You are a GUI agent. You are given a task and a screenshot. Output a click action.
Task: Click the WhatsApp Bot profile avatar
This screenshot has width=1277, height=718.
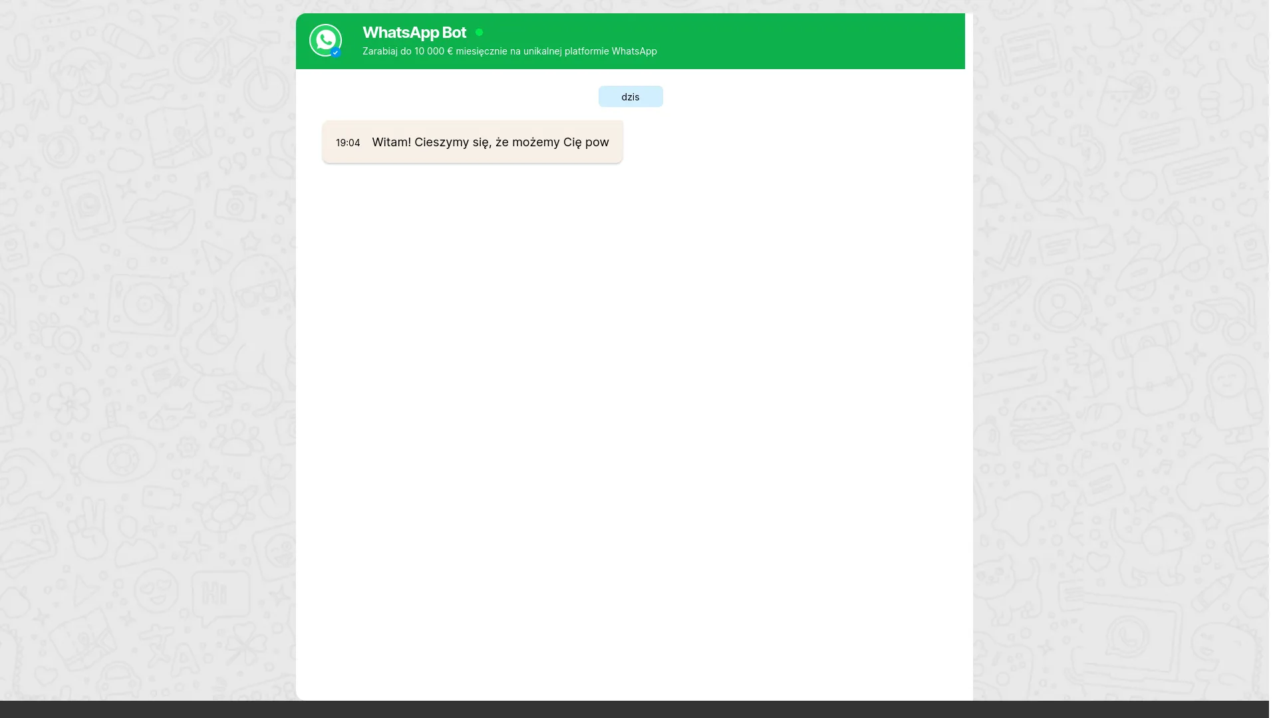coord(325,41)
